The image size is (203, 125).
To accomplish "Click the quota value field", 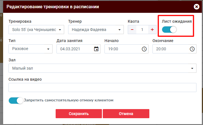I will coord(142,30).
